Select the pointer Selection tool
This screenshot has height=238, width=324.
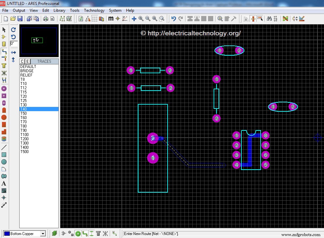pos(4,30)
